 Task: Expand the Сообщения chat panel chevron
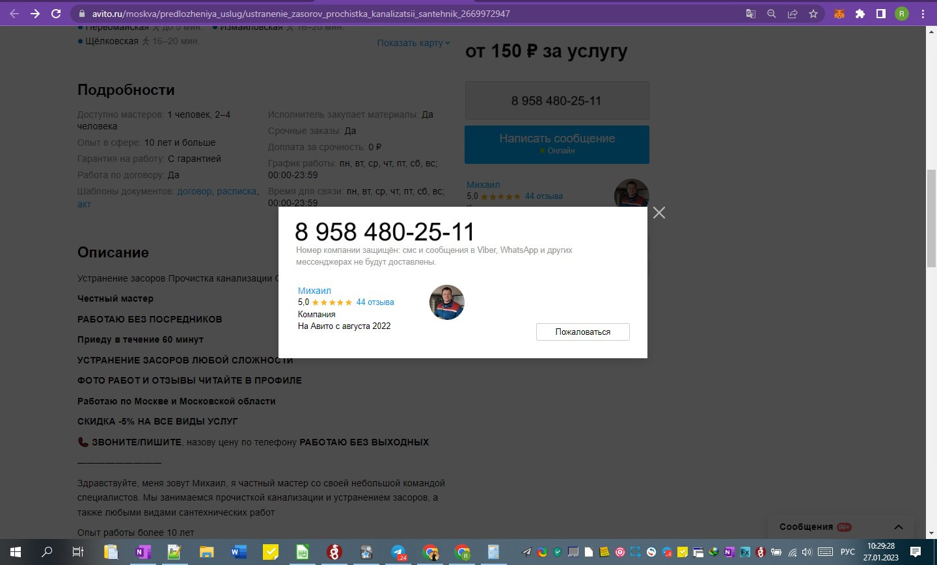point(899,527)
